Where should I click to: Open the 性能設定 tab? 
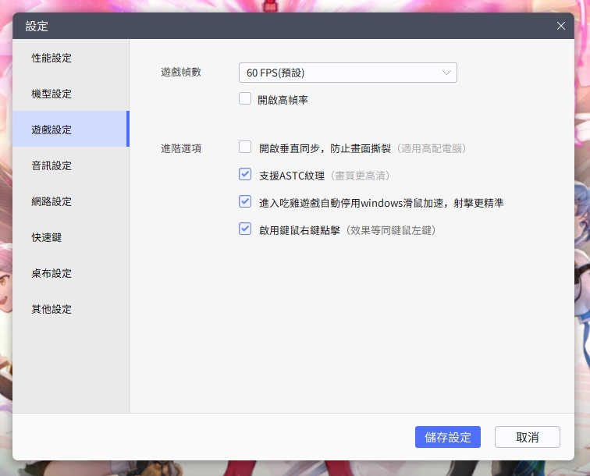tap(52, 59)
